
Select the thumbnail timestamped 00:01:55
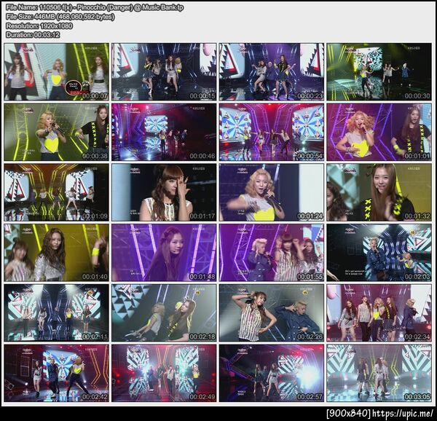pos(272,253)
